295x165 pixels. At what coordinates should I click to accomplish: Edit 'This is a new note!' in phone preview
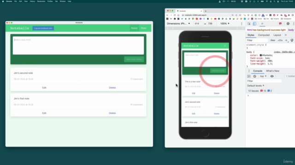point(194,93)
